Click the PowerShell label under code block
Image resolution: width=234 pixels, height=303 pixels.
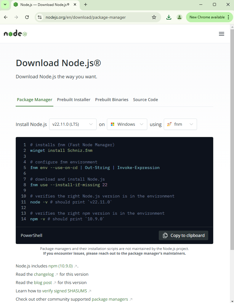point(31,235)
